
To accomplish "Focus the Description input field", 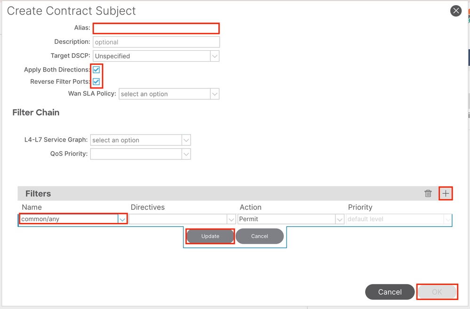I will coord(156,42).
